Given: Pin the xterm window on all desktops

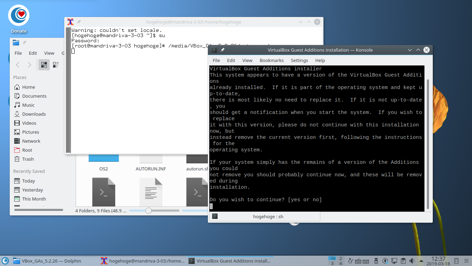Looking at the screenshot, I should [x=79, y=22].
